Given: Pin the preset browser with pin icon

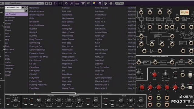Looking at the screenshot, I should (26, 11).
